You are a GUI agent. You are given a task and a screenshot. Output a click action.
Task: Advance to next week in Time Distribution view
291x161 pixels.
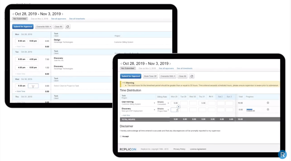[x=170, y=64]
